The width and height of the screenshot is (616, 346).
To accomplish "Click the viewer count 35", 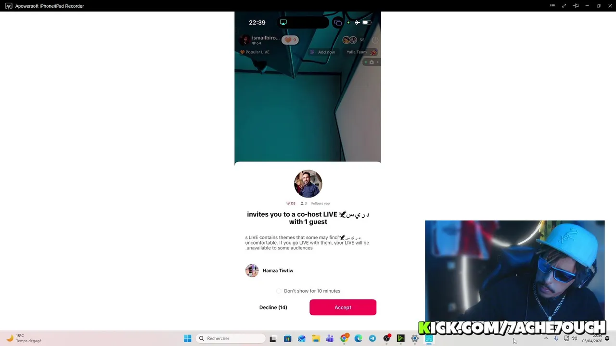I will (x=362, y=40).
